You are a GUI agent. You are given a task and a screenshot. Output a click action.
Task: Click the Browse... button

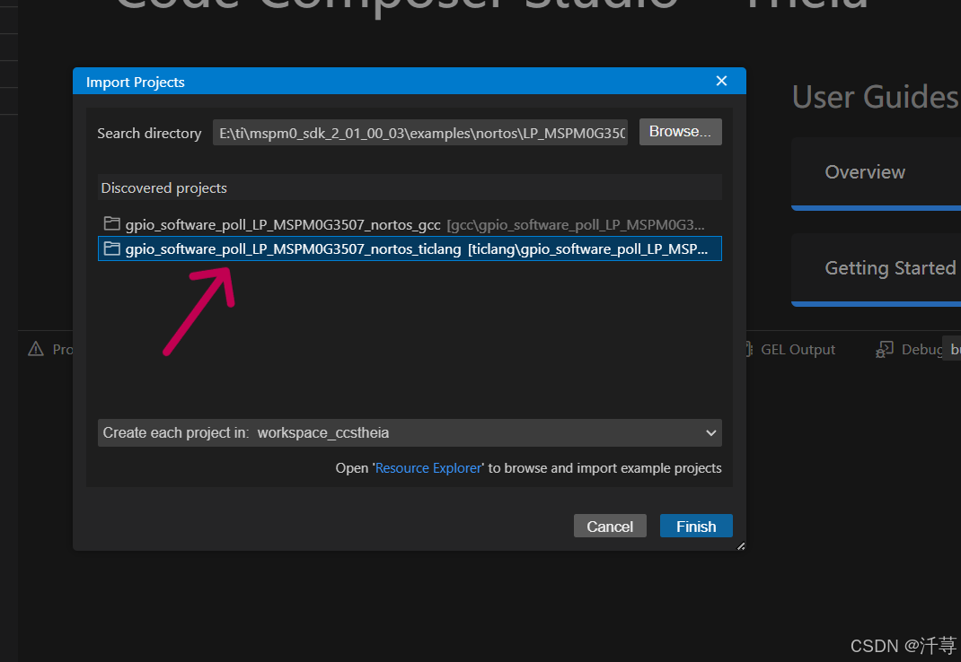point(680,132)
